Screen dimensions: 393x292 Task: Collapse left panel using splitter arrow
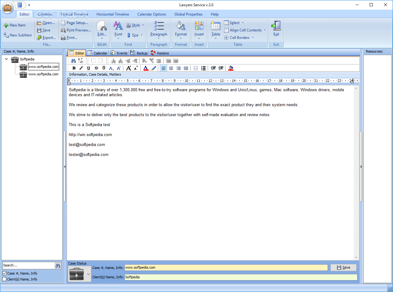[65, 167]
